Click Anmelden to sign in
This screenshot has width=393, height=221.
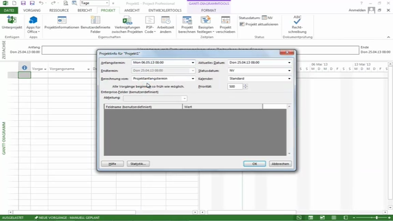coord(357,10)
